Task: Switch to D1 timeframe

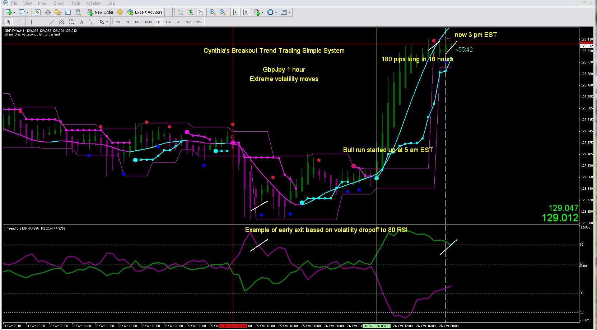Action: pyautogui.click(x=178, y=22)
